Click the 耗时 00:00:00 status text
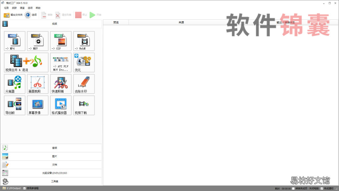This screenshot has height=191, width=339. (x=283, y=189)
